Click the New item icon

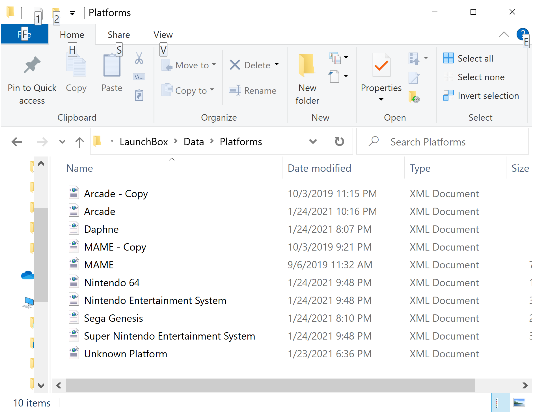[335, 58]
